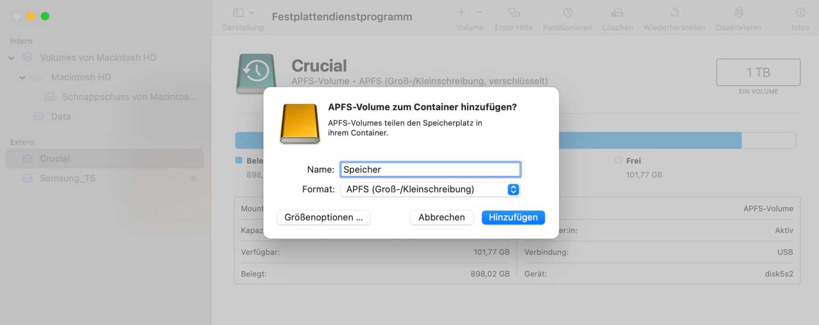This screenshot has width=819, height=325.
Task: Cancel the dialog with Abbrechen
Action: click(441, 217)
